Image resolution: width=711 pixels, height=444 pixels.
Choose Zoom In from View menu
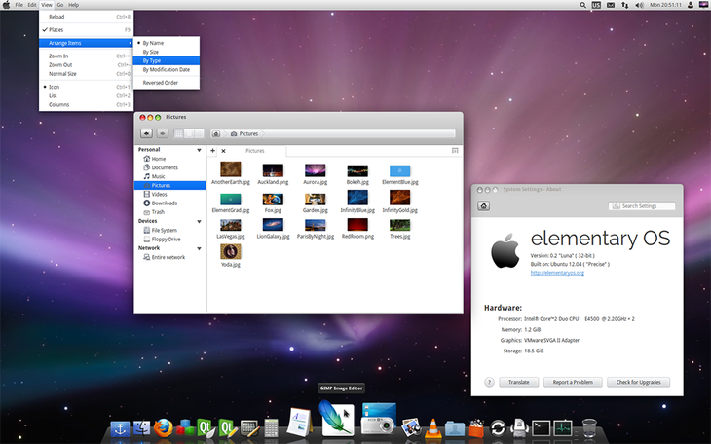(86, 55)
